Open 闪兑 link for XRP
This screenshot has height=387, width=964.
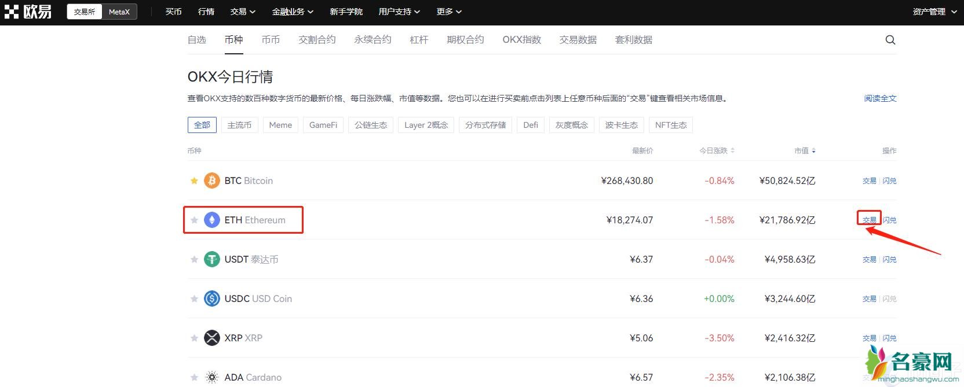point(889,338)
